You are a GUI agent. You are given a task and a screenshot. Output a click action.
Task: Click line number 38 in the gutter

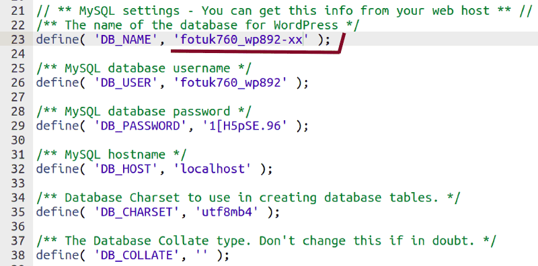tap(18, 256)
